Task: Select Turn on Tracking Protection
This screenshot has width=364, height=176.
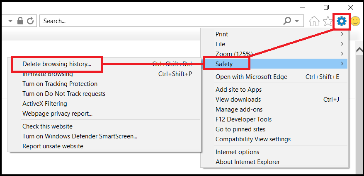Action: click(104, 84)
